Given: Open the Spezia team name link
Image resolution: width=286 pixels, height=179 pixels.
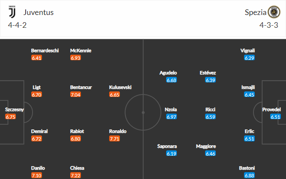Looking at the screenshot, I should [x=256, y=12].
